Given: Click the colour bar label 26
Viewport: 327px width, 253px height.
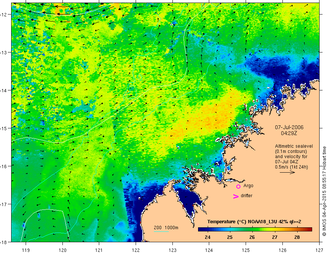Looking at the screenshot, I should tap(252, 237).
